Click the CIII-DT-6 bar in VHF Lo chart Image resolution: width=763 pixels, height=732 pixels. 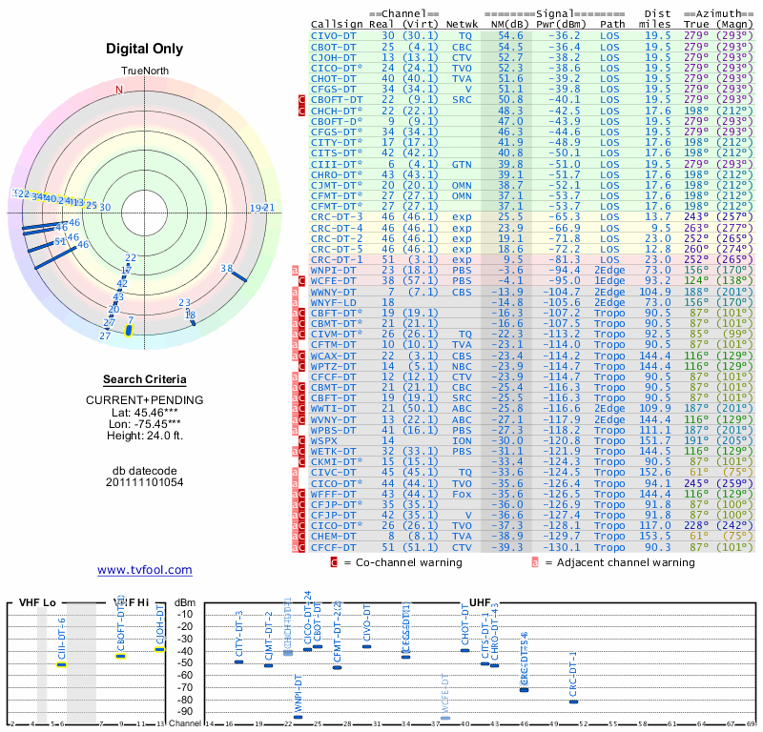[x=61, y=664]
